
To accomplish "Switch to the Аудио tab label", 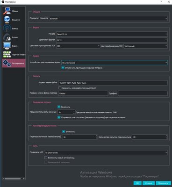I will coord(15,37).
